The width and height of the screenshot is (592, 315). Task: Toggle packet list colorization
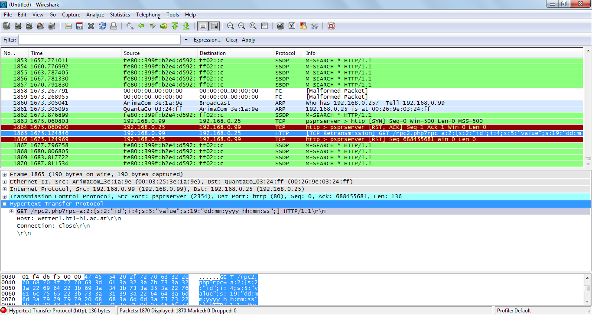point(202,26)
